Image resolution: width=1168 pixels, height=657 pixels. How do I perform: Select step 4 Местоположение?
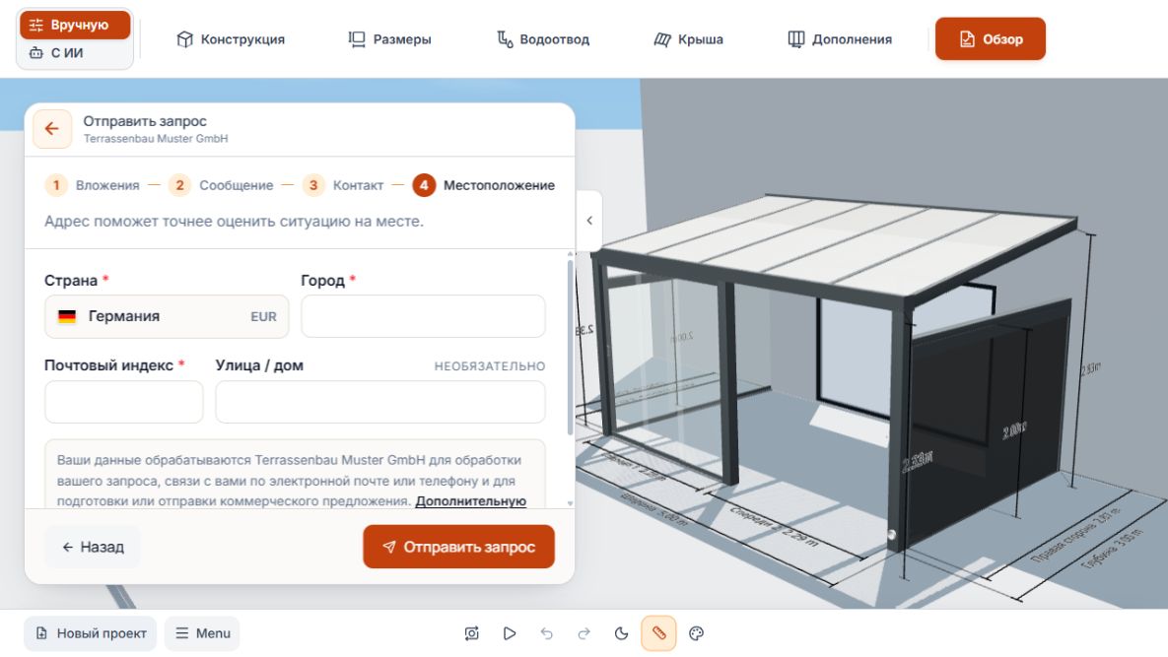pyautogui.click(x=484, y=185)
